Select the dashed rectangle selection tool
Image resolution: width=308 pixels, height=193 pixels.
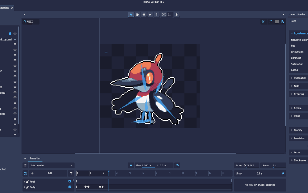[170, 14]
